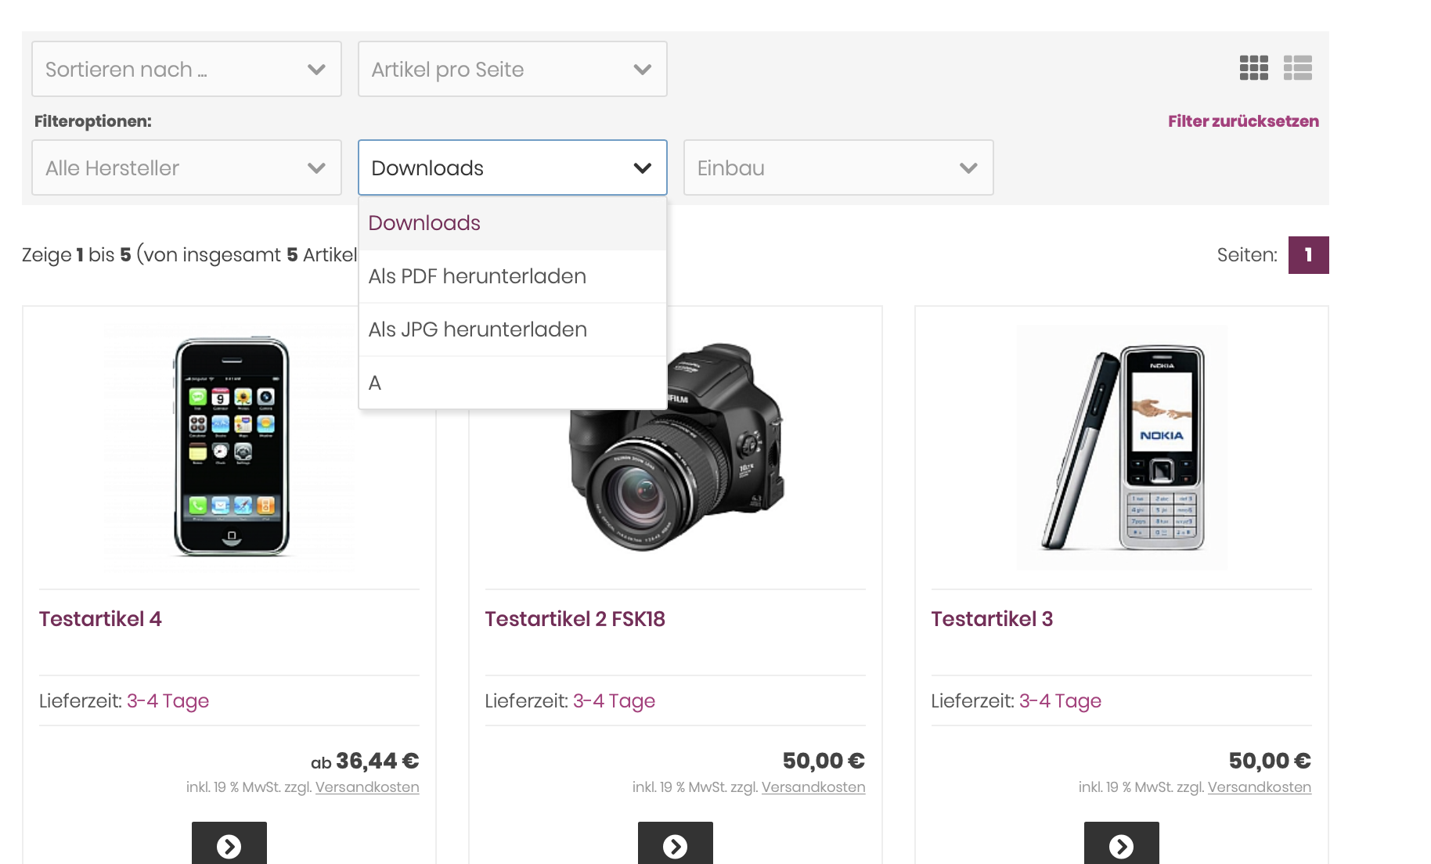Go to page 1 in pagination
This screenshot has width=1431, height=864.
pos(1308,255)
